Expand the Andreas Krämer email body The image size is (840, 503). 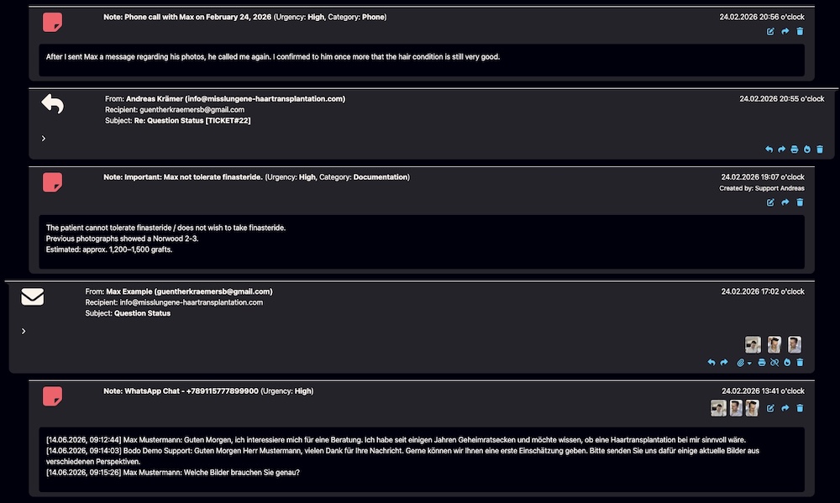(x=44, y=139)
